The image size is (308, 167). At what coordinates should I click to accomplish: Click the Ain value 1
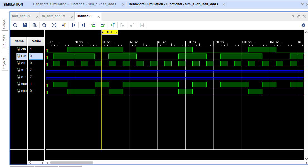tap(31, 49)
